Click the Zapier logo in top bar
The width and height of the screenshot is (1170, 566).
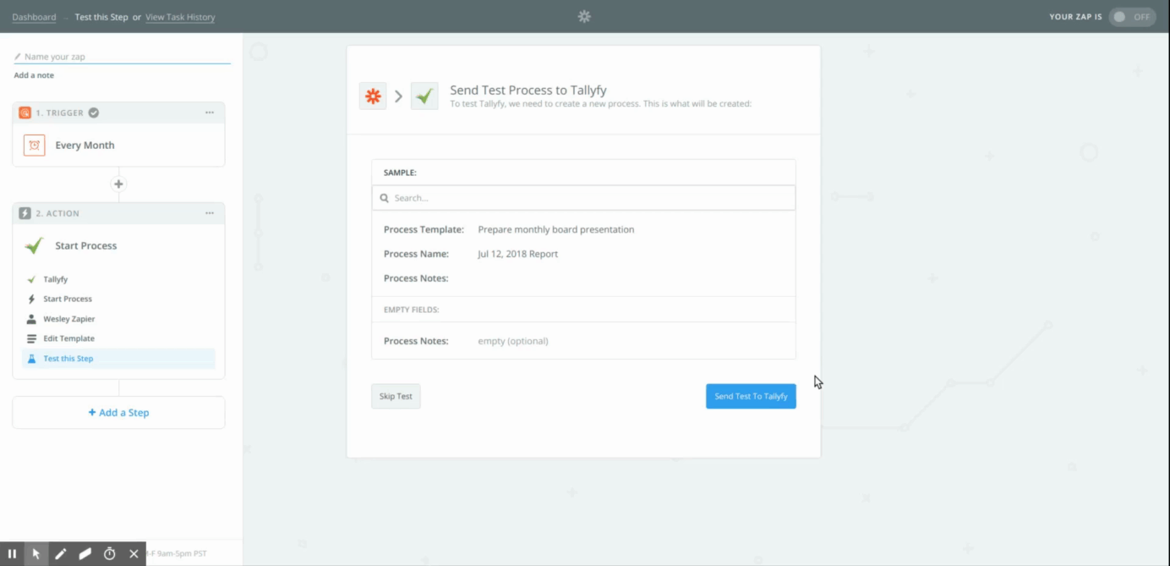pos(584,16)
